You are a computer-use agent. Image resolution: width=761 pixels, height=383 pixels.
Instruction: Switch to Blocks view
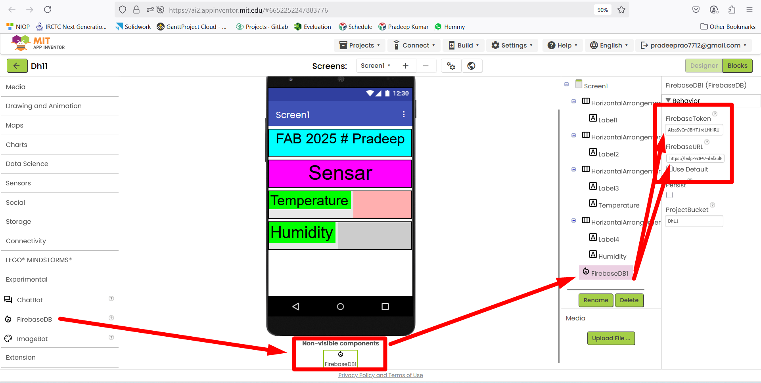pos(737,66)
